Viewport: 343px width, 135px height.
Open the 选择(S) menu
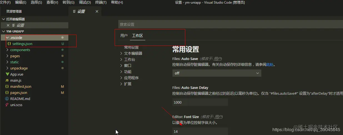pyautogui.click(x=36, y=2)
